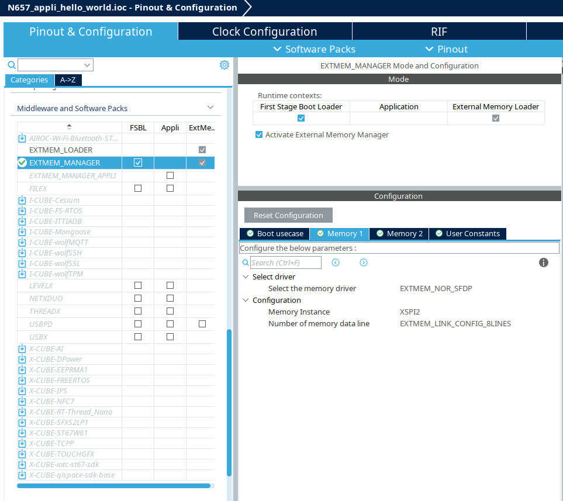563x501 pixels.
Task: Change memory driver value EXTMEM_NOR_SFDP
Action: tap(436, 288)
